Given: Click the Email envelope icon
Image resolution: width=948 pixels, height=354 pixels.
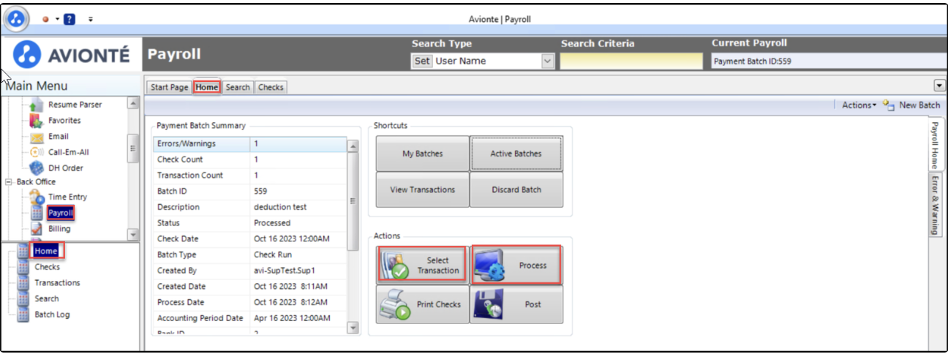Looking at the screenshot, I should (37, 138).
